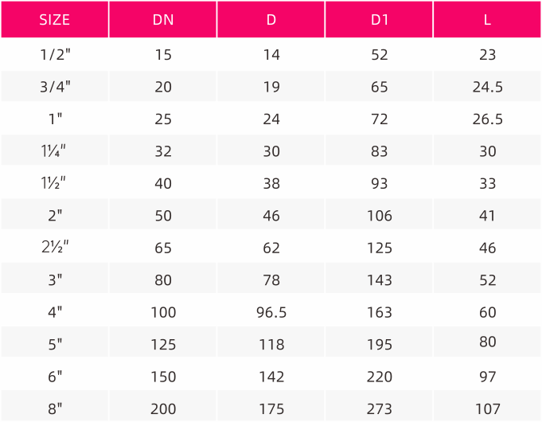Click the D value 96.5
The width and height of the screenshot is (542, 422).
coord(271,312)
